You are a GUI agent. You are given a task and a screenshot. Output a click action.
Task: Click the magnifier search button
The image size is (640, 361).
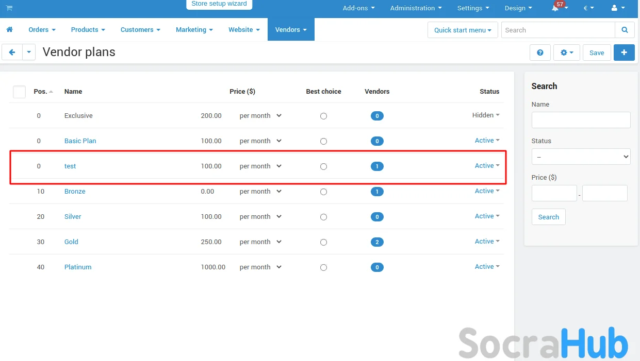(625, 30)
